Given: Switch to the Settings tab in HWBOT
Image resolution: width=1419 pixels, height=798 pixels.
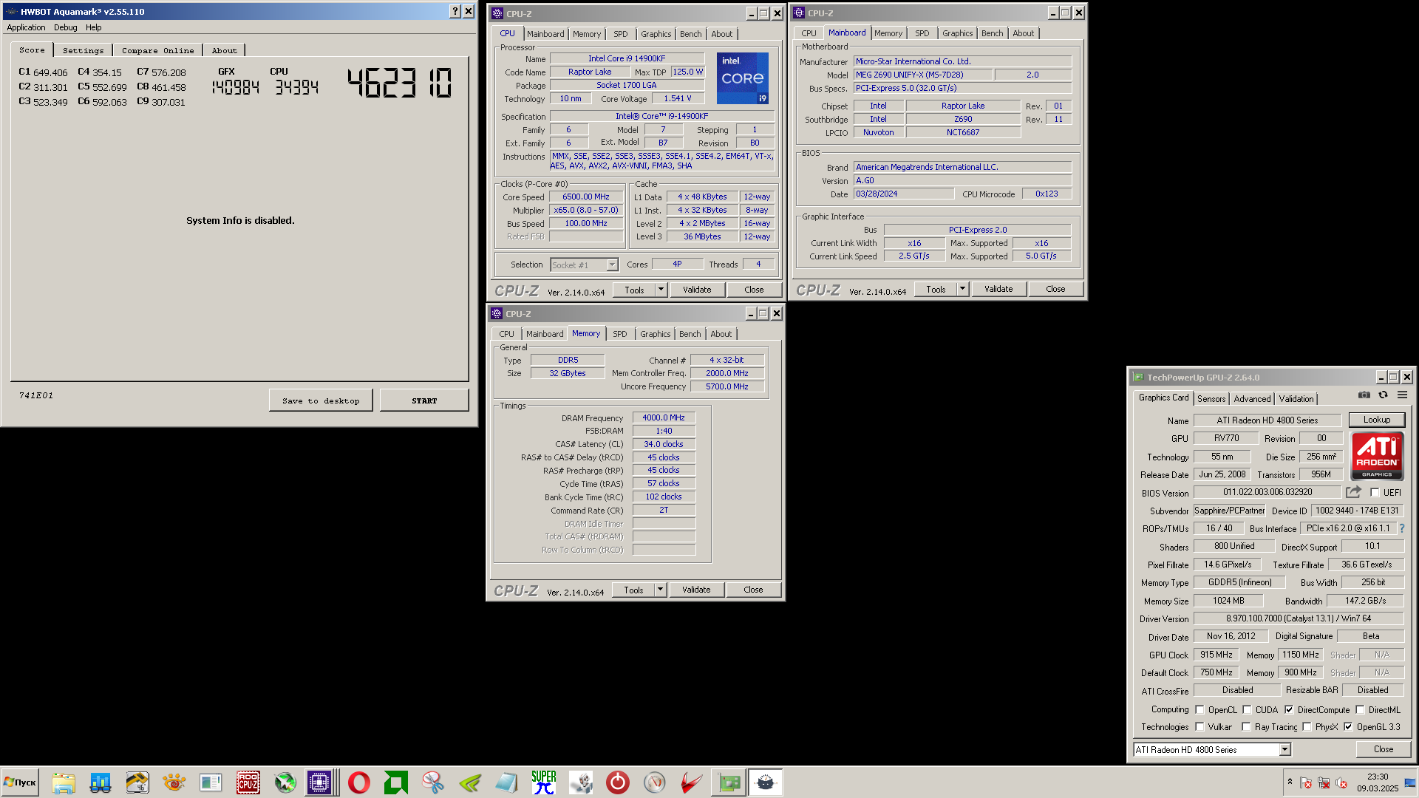Looking at the screenshot, I should [83, 50].
